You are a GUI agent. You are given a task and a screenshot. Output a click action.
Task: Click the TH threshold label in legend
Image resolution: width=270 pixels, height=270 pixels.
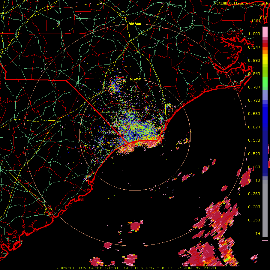(x=258, y=234)
